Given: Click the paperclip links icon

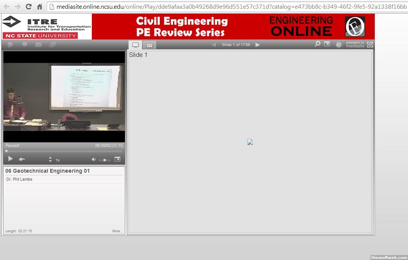Looking at the screenshot, I should click(x=52, y=45).
